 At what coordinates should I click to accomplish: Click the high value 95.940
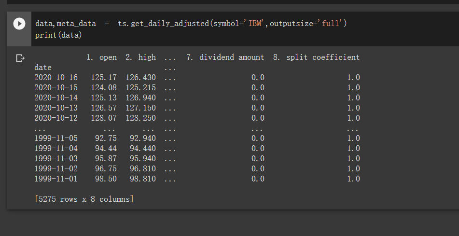point(143,159)
